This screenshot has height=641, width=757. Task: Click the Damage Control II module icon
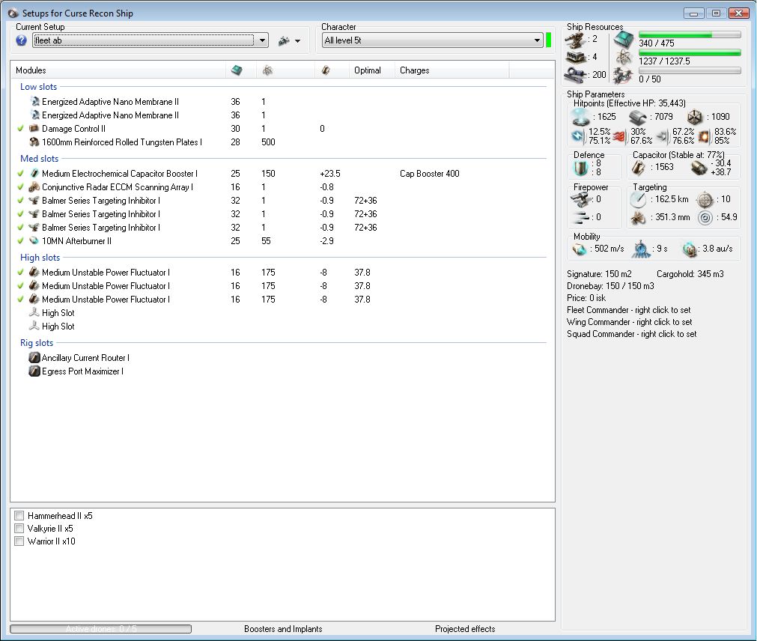(34, 129)
